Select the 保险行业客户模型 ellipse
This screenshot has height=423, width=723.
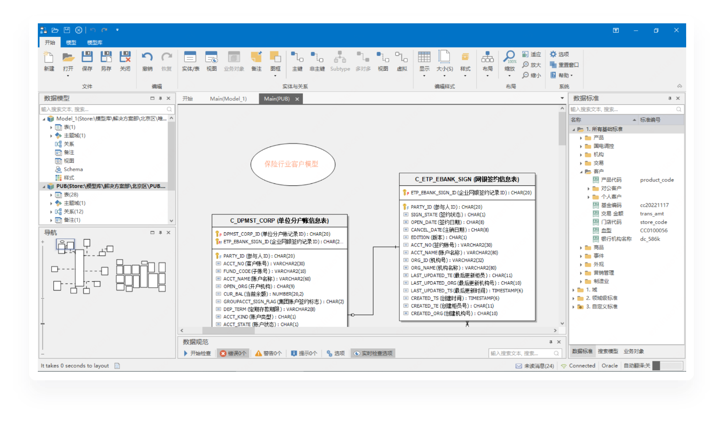292,164
